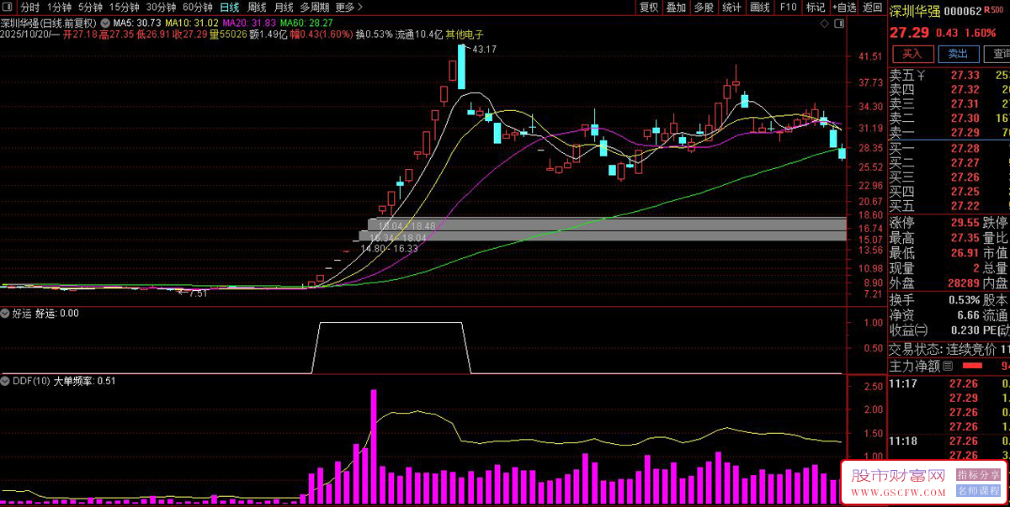Open the 画线 drawing tools
Screen dimensions: 1010x507
pyautogui.click(x=760, y=8)
